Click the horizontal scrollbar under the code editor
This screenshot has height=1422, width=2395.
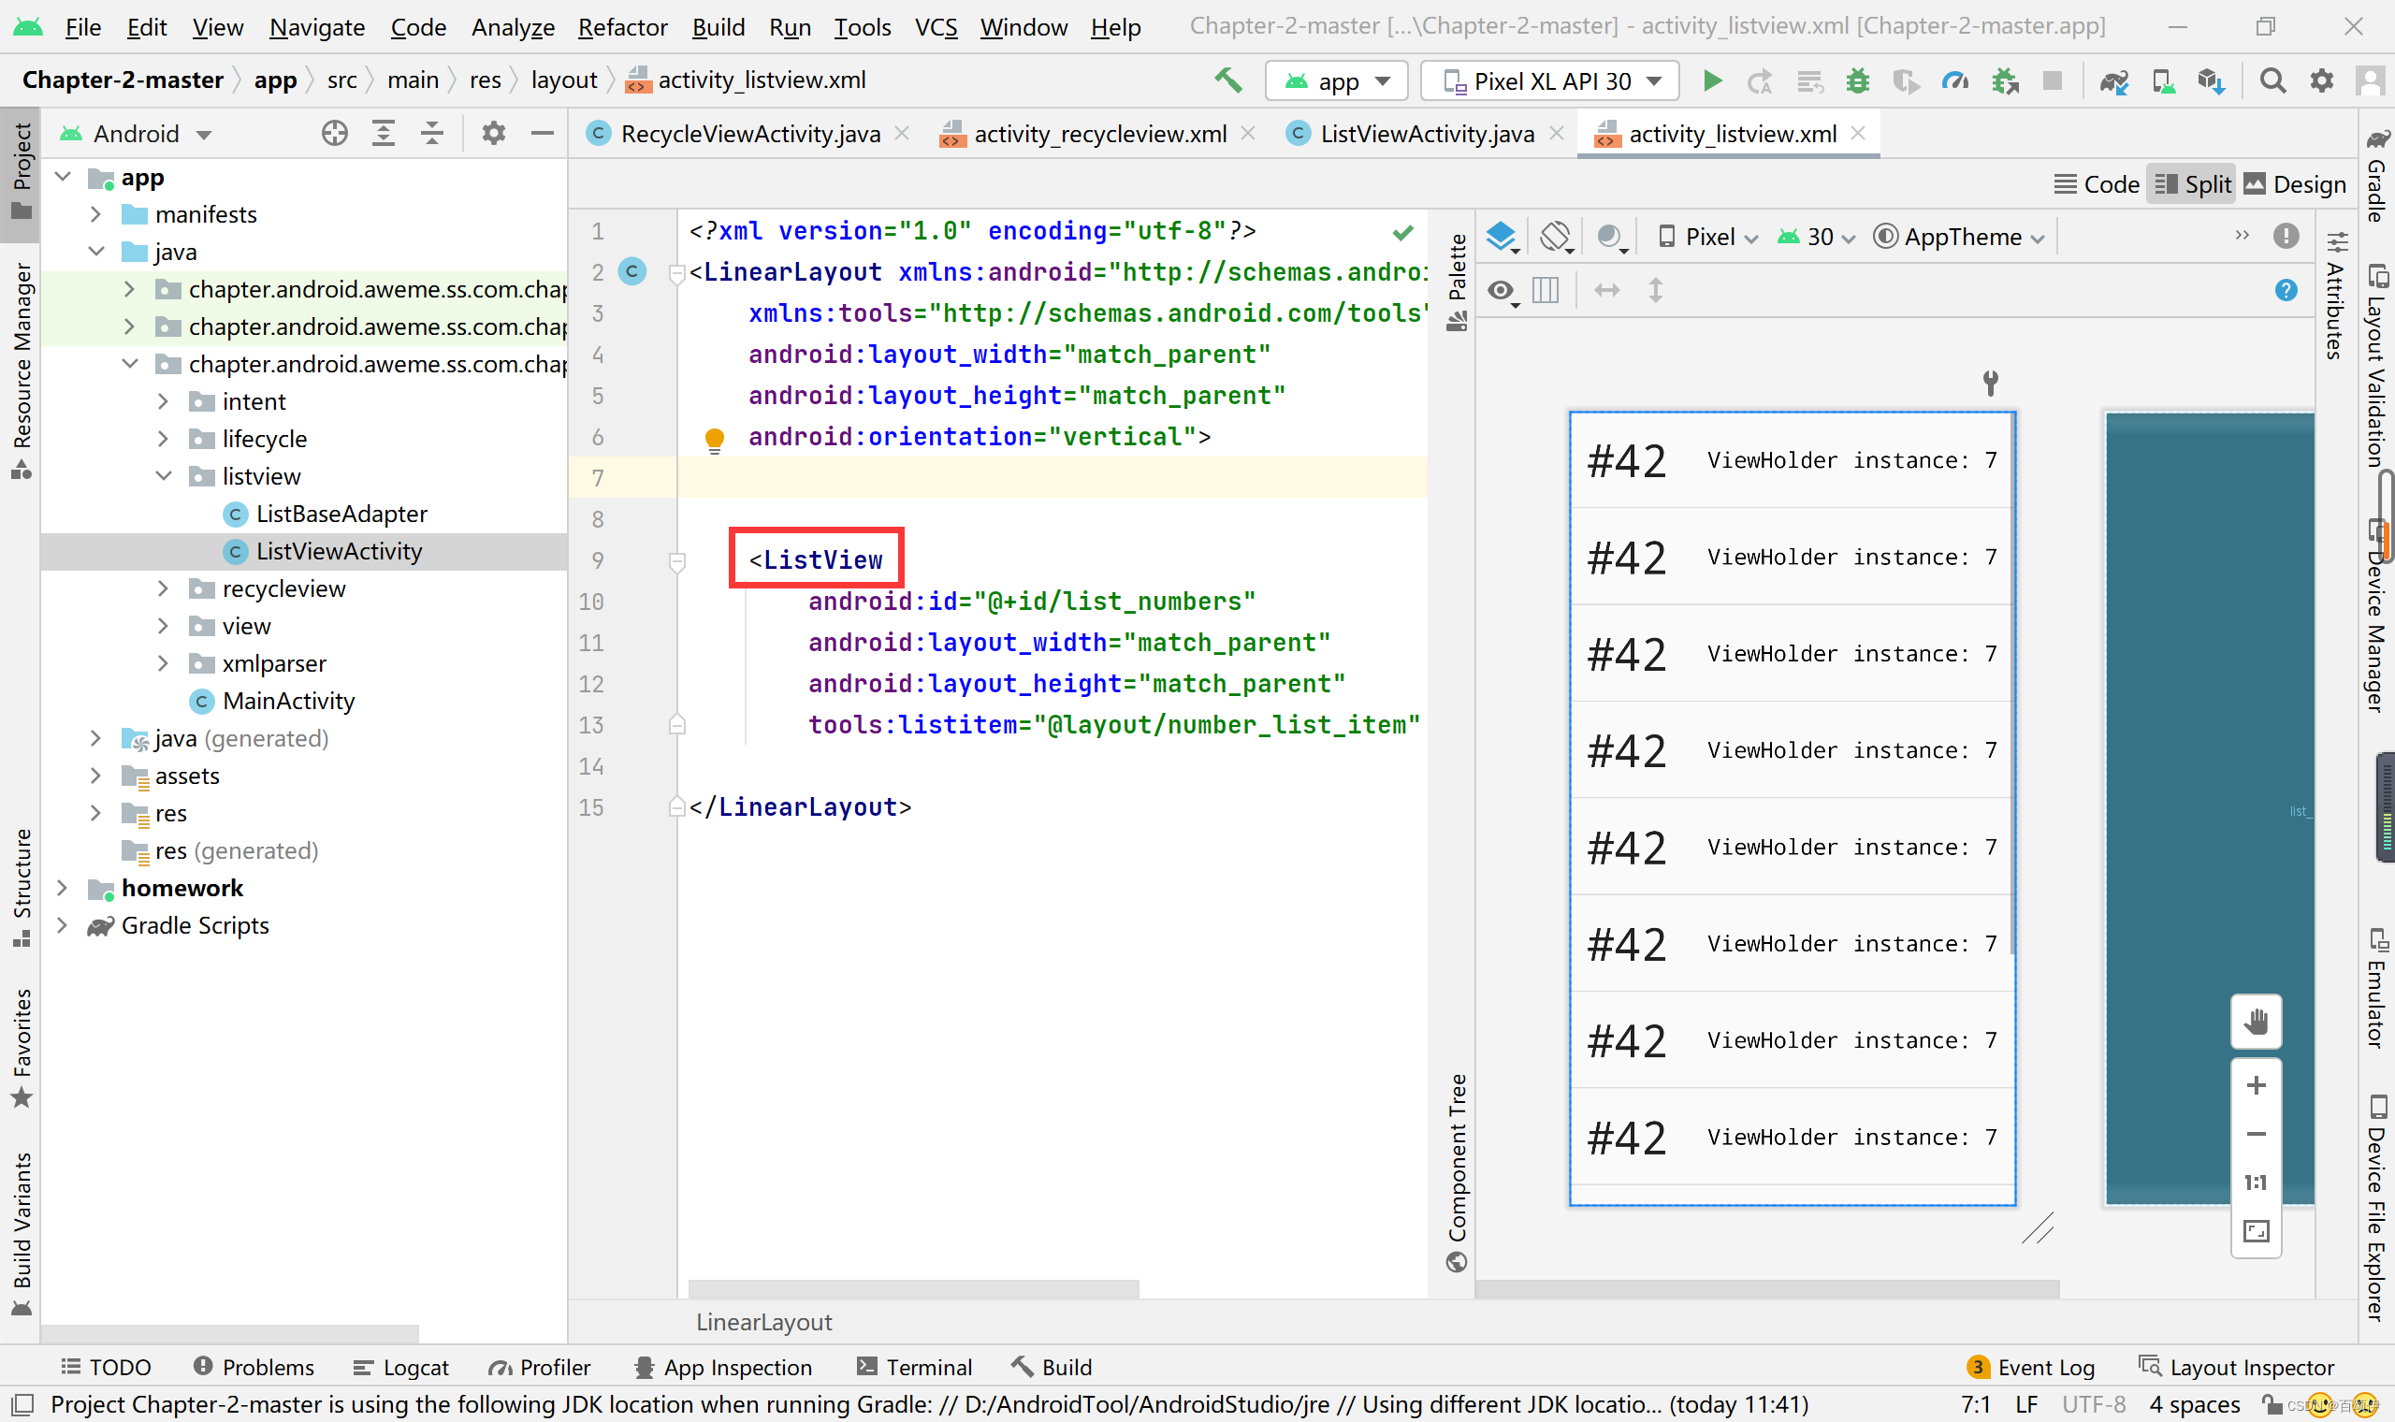(x=913, y=1288)
